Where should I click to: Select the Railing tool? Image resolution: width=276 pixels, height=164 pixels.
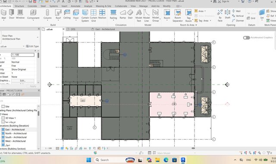click(x=113, y=14)
